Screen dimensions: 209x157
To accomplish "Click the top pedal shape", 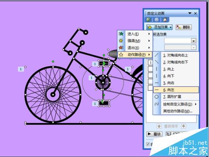I will point(104,64).
